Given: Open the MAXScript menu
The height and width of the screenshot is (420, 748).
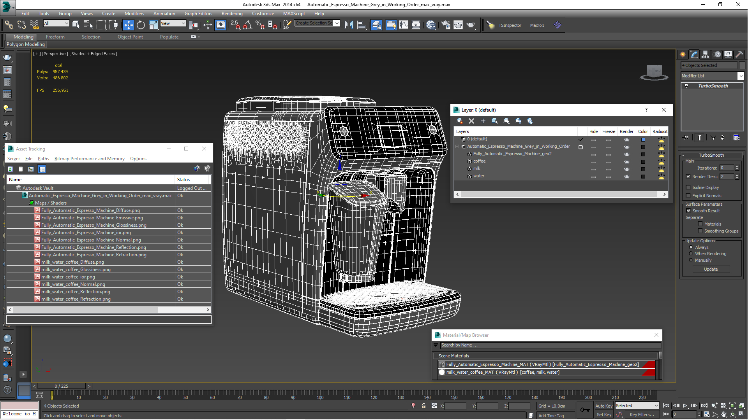Looking at the screenshot, I should [x=294, y=14].
